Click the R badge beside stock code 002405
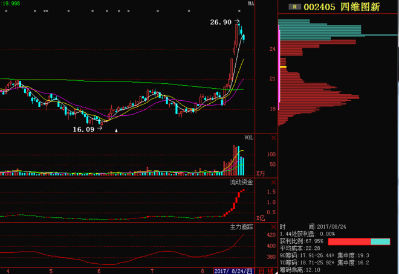The image size is (399, 274). [294, 7]
